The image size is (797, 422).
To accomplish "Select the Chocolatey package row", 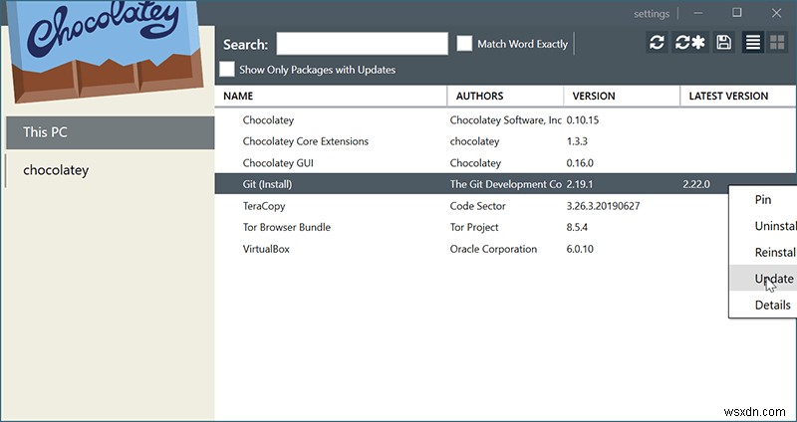I will pyautogui.click(x=506, y=120).
